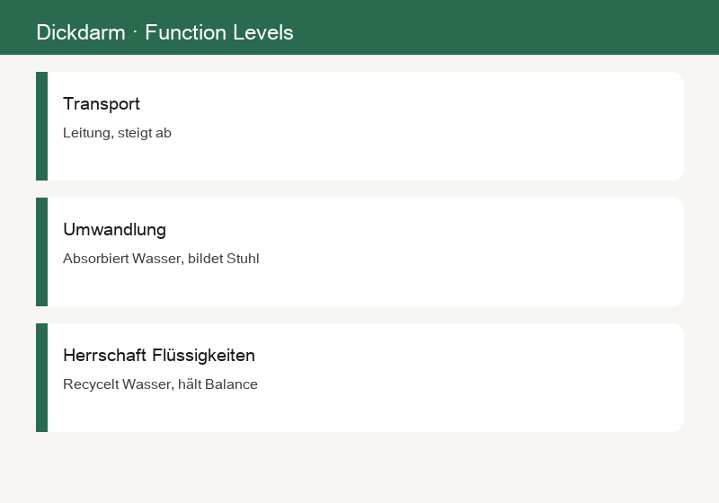Click the green accent bar on Umwandlung card
Image resolution: width=719 pixels, height=503 pixels.
(41, 252)
